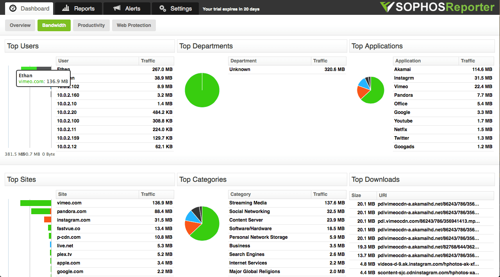500x277 pixels.
Task: Click the Sophos Reporter logo
Action: [x=437, y=7]
